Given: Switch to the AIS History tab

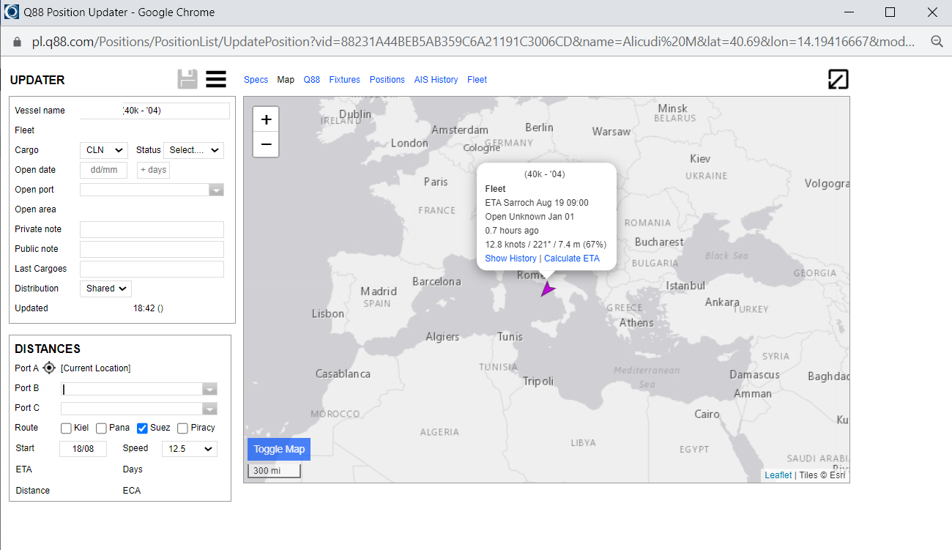Looking at the screenshot, I should [x=436, y=80].
